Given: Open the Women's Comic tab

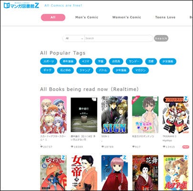Looking at the screenshot, I should click(x=127, y=17).
